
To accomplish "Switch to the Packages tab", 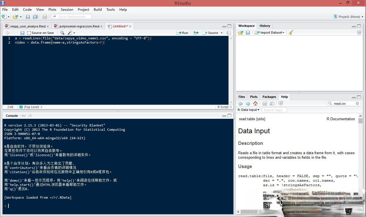I will point(269,97).
